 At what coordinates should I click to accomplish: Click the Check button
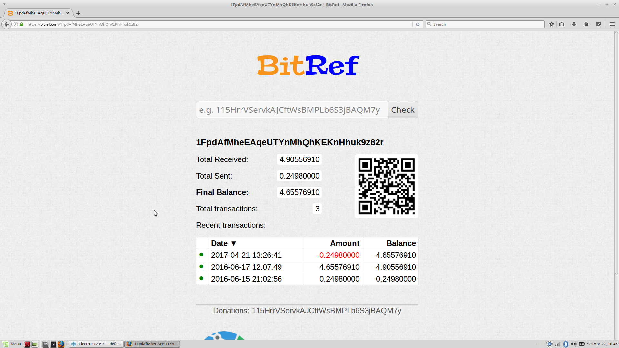click(x=403, y=110)
